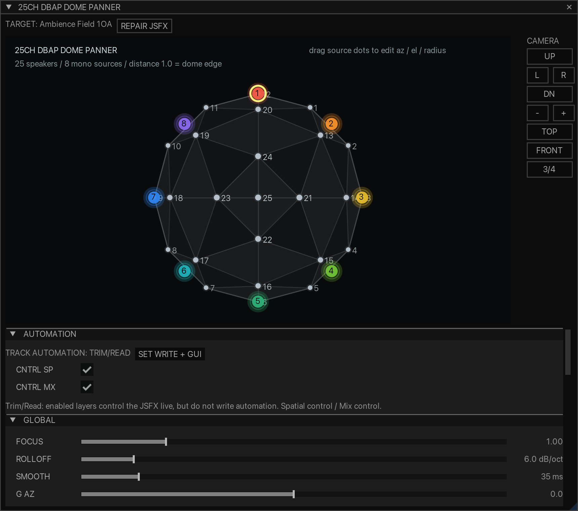Switch camera to 3/4 view
Viewport: 578px width, 511px height.
tap(549, 169)
